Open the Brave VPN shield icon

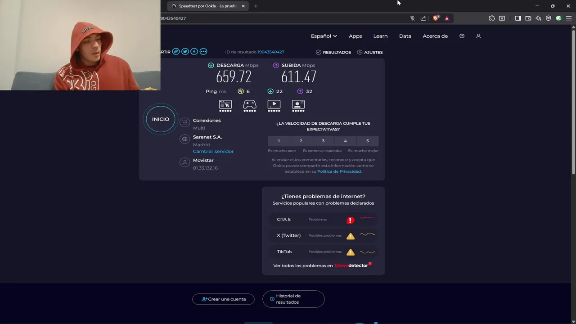[x=548, y=18]
